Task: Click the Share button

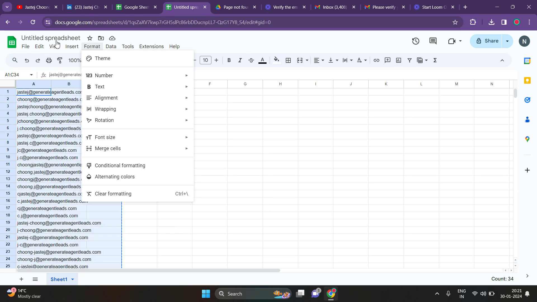Action: click(x=487, y=41)
